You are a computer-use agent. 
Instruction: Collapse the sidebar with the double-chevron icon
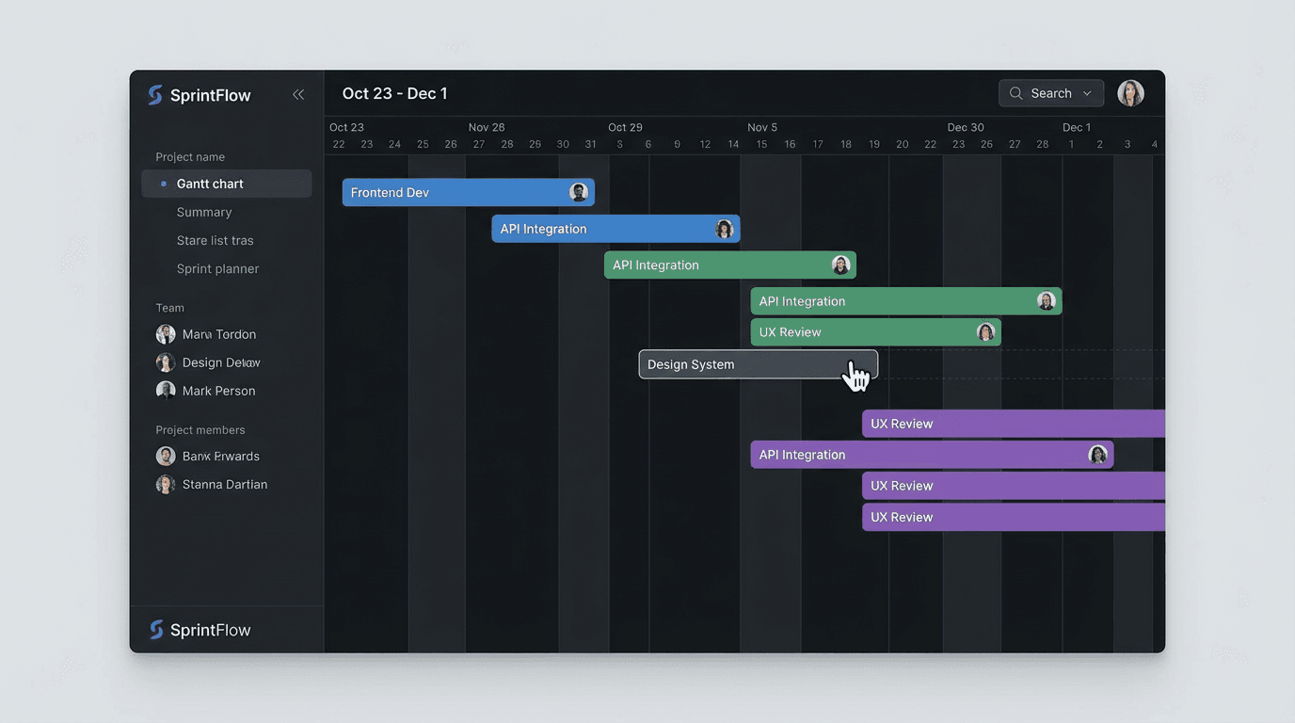pos(298,94)
